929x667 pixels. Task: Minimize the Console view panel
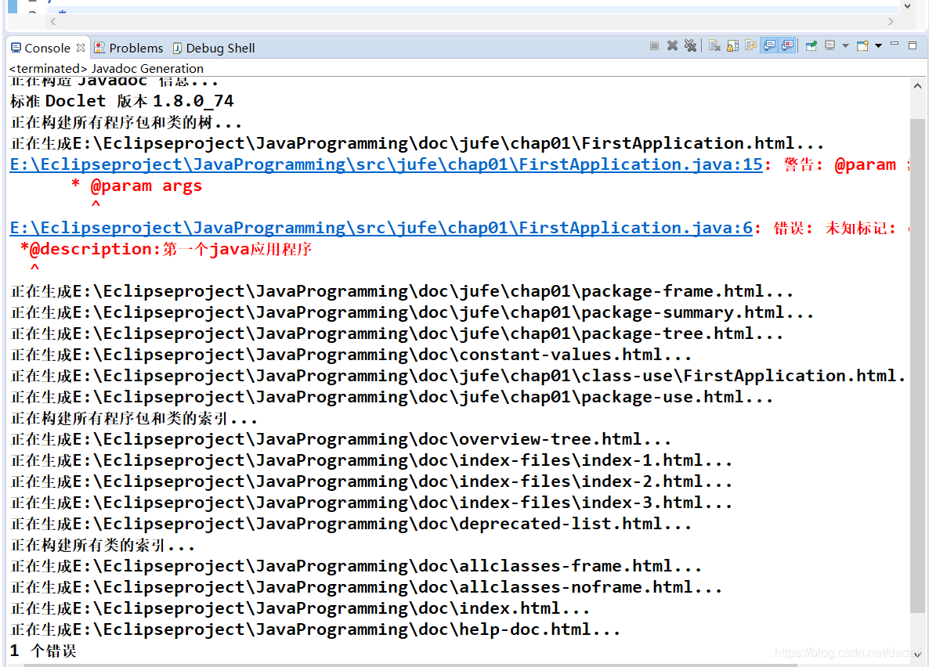(895, 45)
